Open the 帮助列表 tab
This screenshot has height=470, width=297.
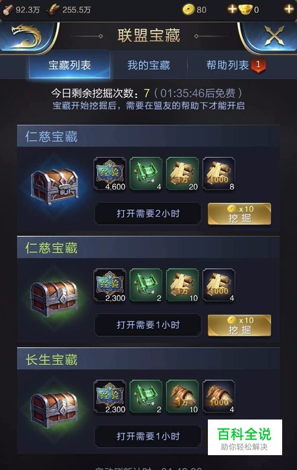tap(228, 65)
